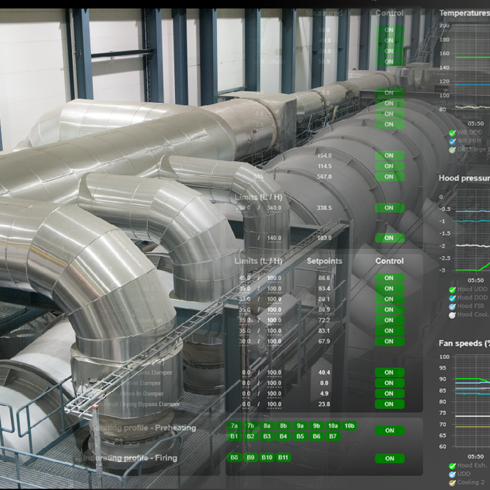
Task: Edit the 340.0 high limit field
Action: 274,208
